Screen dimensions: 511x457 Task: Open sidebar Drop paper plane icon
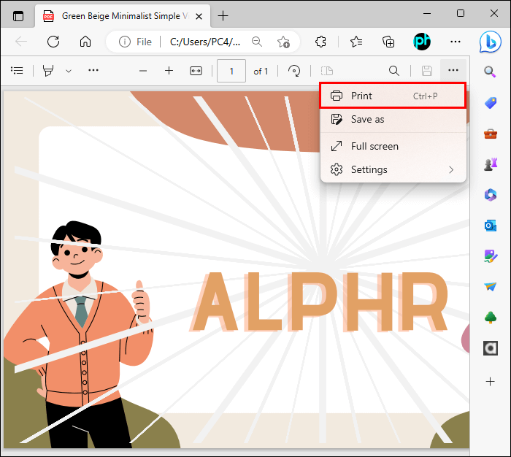coord(490,286)
